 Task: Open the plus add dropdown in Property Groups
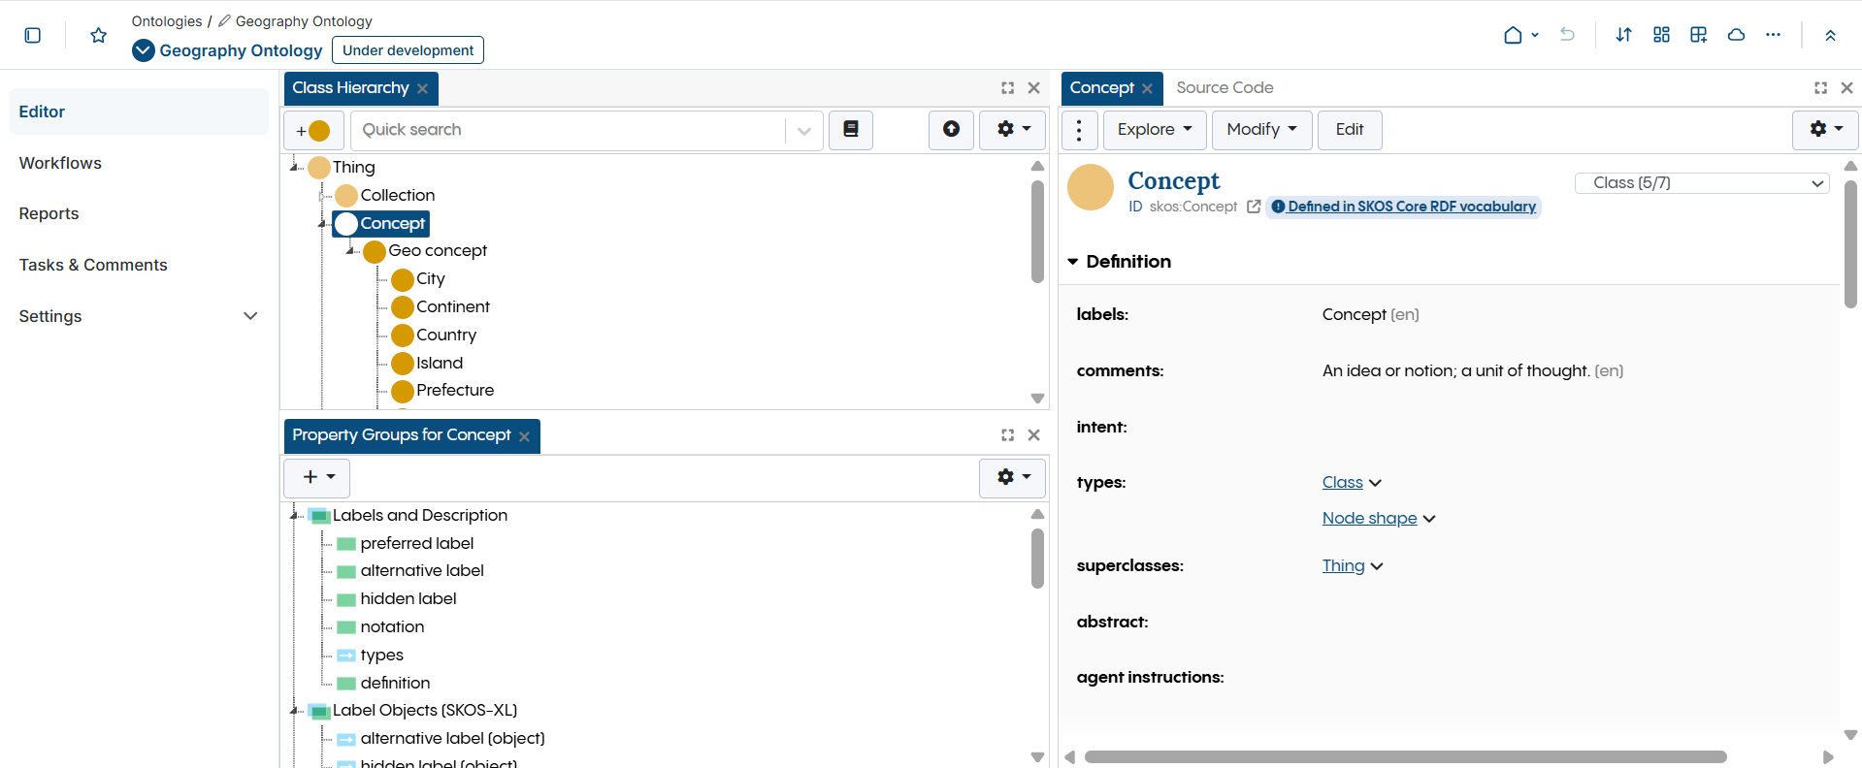tap(316, 477)
